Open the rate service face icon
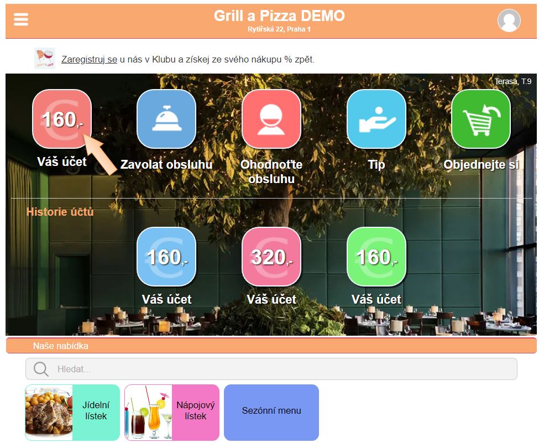The height and width of the screenshot is (448, 544). (271, 119)
